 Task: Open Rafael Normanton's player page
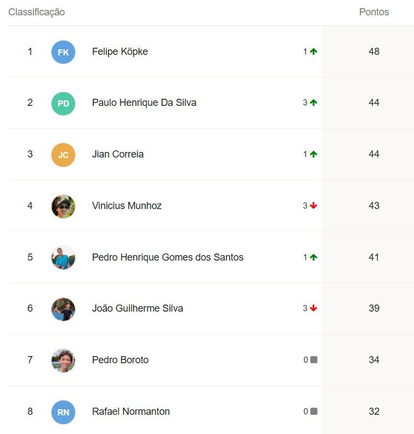(131, 412)
